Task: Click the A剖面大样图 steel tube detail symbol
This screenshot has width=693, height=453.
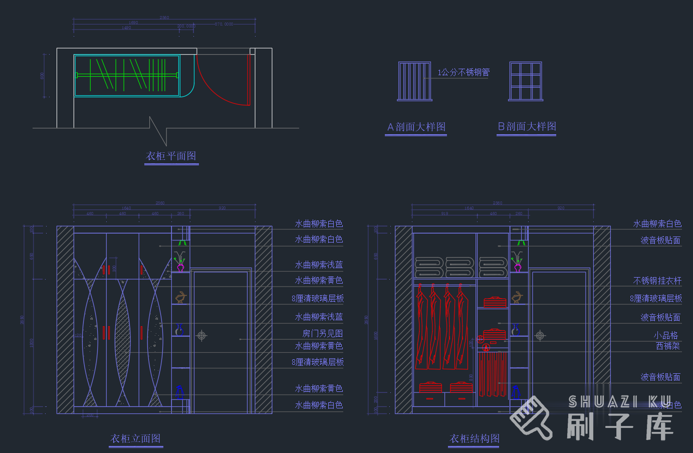Action: 414,81
